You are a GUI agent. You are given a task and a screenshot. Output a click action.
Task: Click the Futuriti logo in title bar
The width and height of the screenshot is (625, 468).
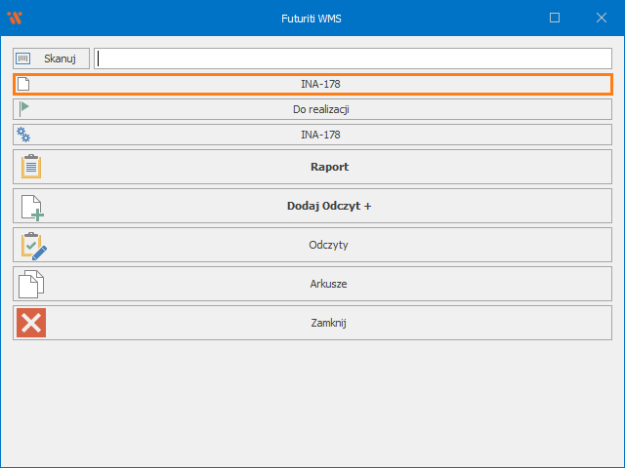click(x=15, y=18)
